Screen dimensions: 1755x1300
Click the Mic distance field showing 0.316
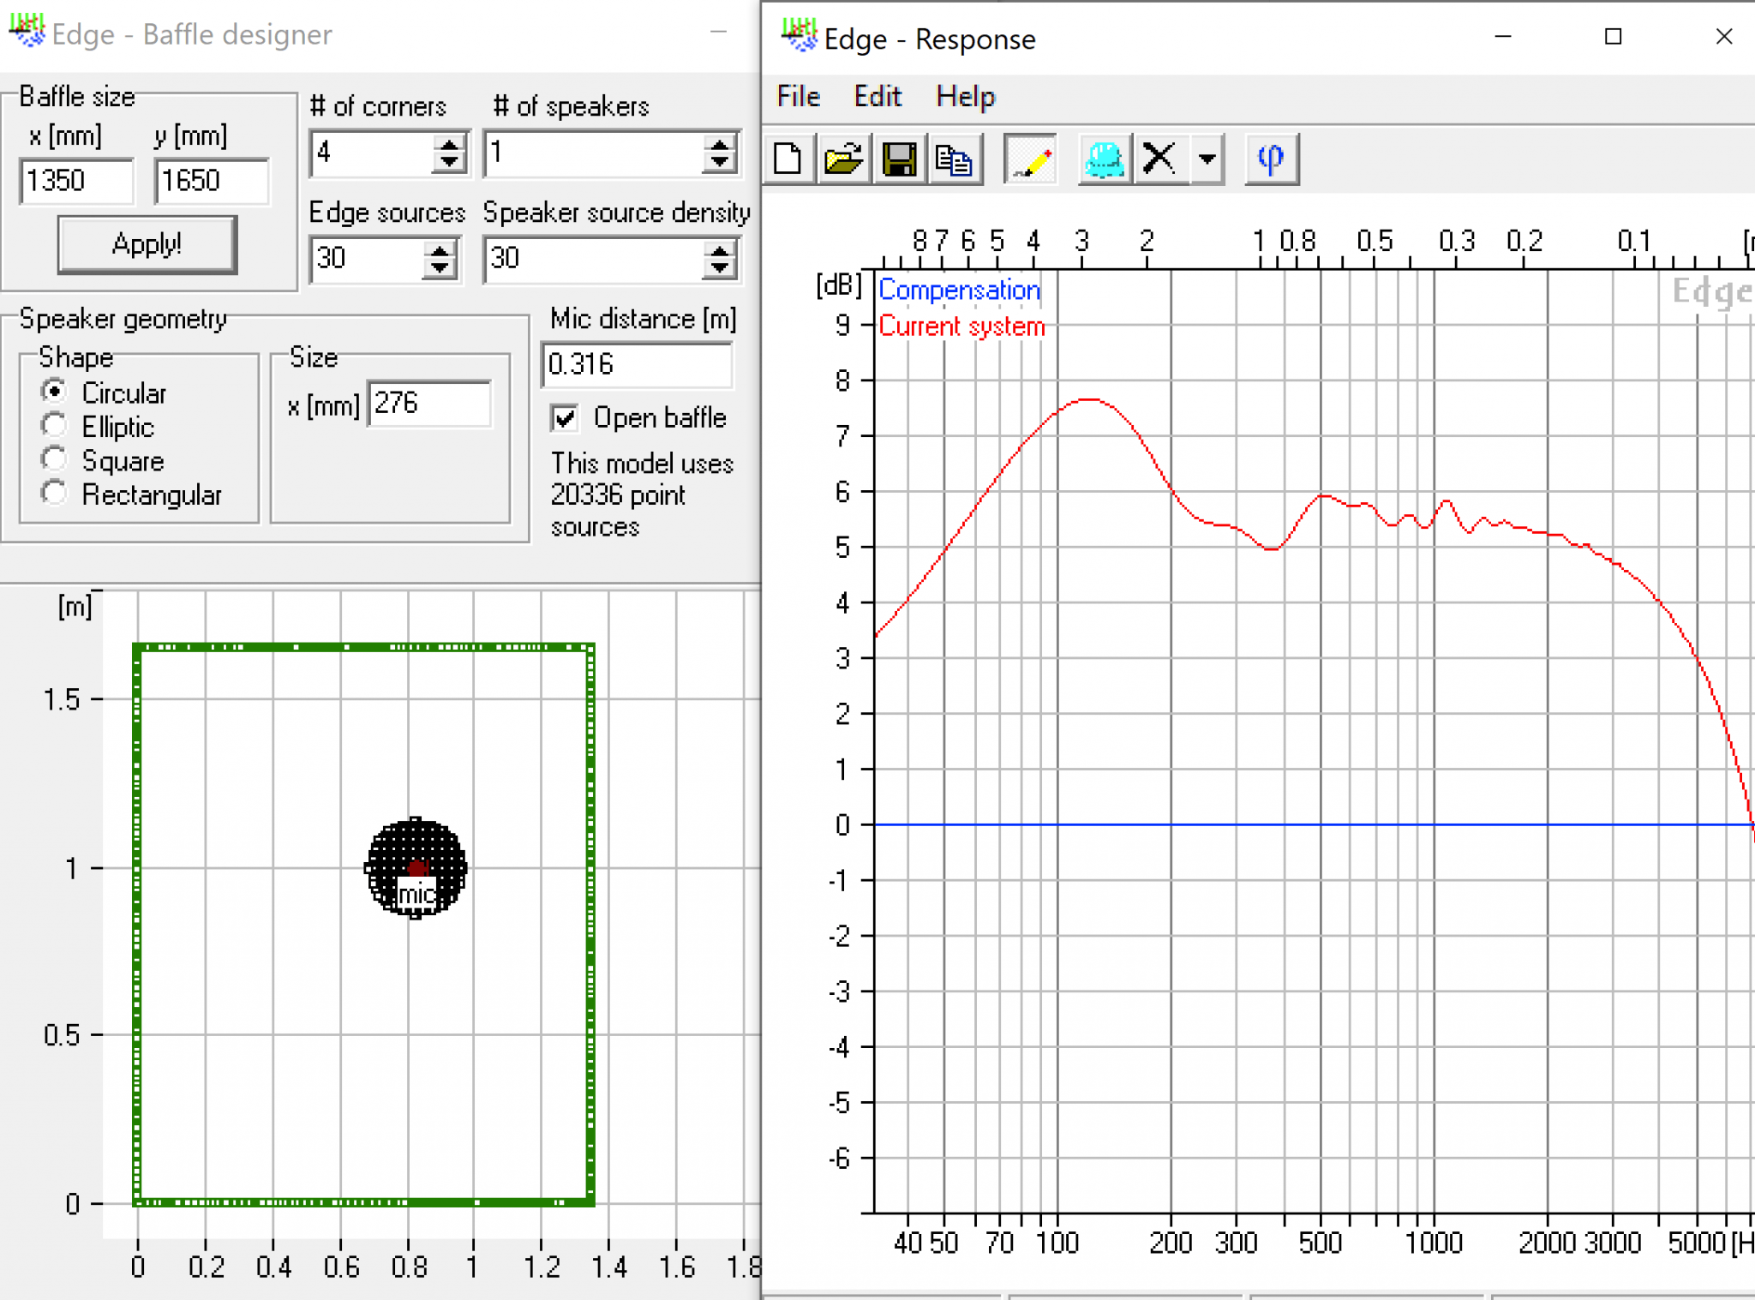click(x=638, y=364)
